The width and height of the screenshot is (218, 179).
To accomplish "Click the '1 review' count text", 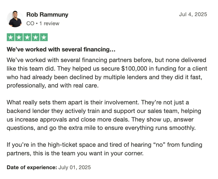I will 49,23.
